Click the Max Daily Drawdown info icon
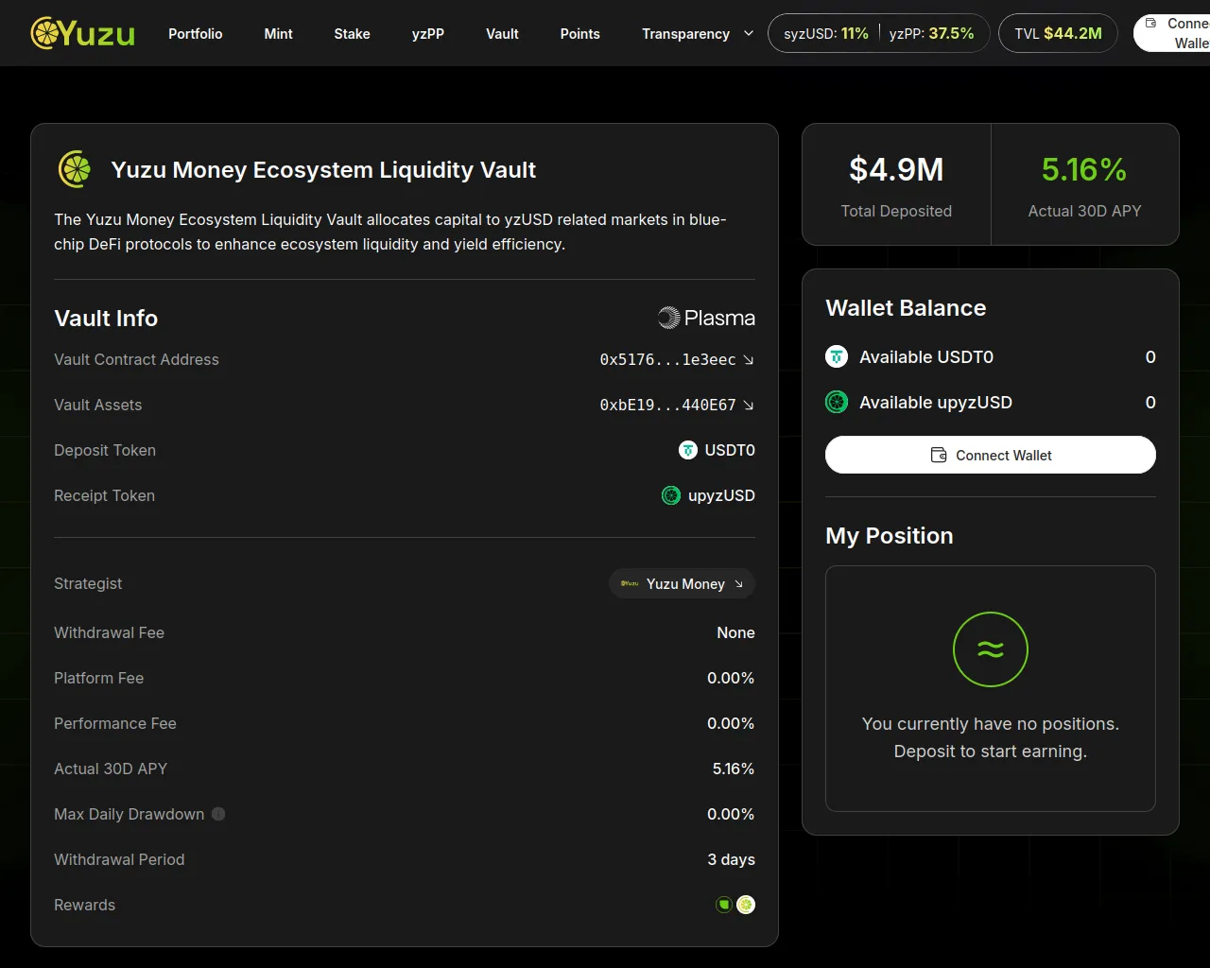The width and height of the screenshot is (1210, 968). (218, 814)
